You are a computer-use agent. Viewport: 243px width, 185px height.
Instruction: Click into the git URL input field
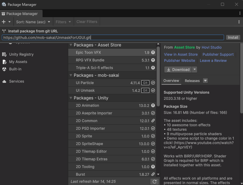tap(113, 37)
